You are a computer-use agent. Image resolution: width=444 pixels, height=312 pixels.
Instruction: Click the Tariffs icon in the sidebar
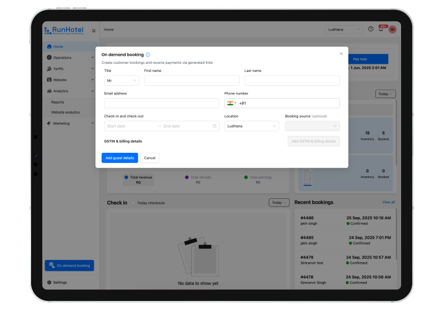(x=49, y=69)
